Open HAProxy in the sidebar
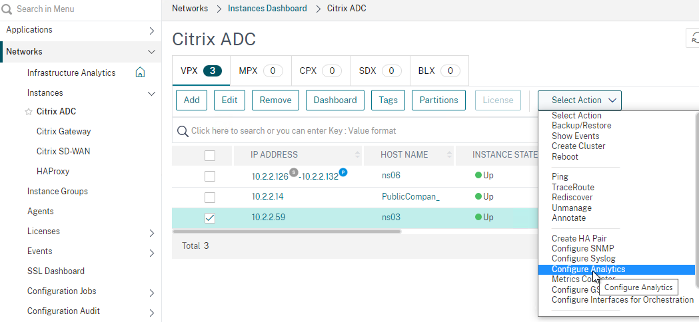The width and height of the screenshot is (699, 322). coord(53,172)
